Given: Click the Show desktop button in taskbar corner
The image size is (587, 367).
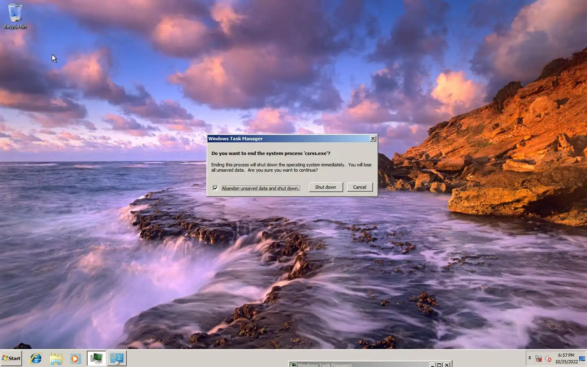Looking at the screenshot, I should [583, 358].
